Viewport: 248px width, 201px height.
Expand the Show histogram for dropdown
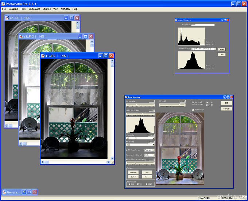(x=215, y=49)
